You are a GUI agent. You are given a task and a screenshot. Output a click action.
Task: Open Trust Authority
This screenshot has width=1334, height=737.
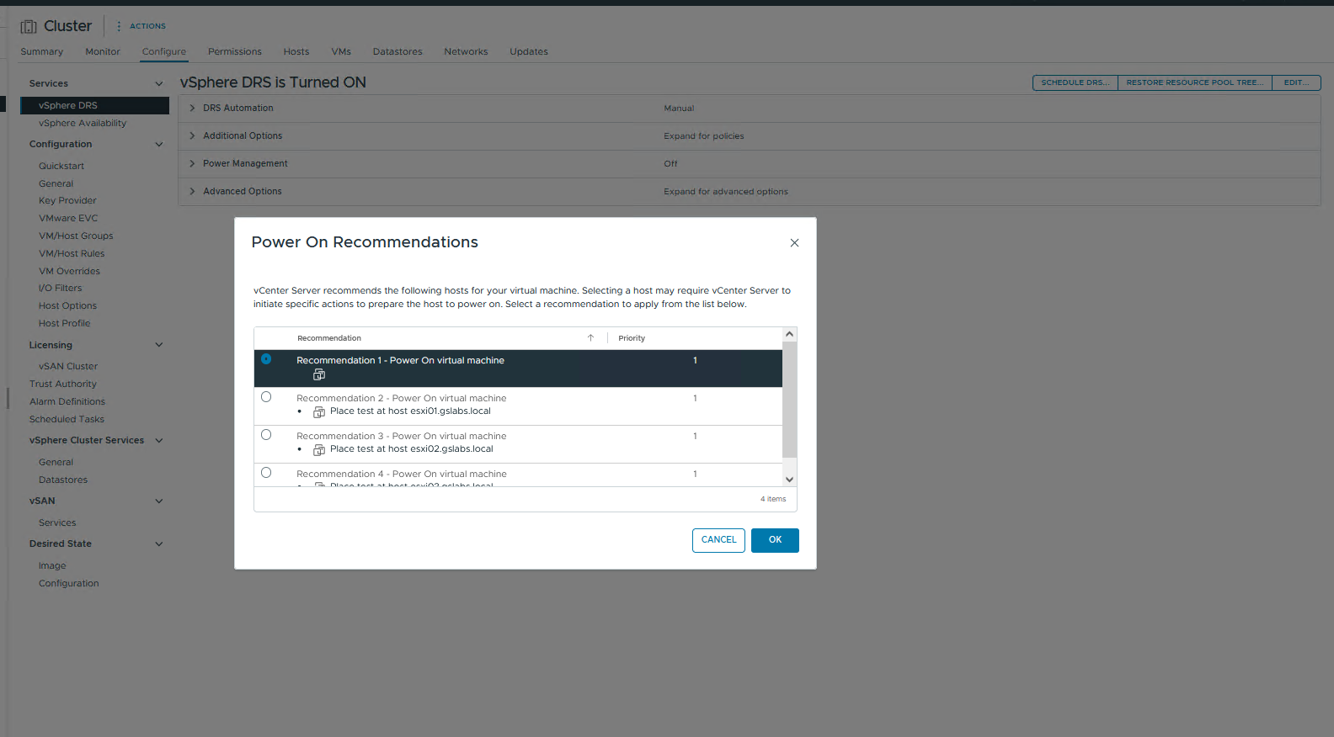[x=63, y=384]
